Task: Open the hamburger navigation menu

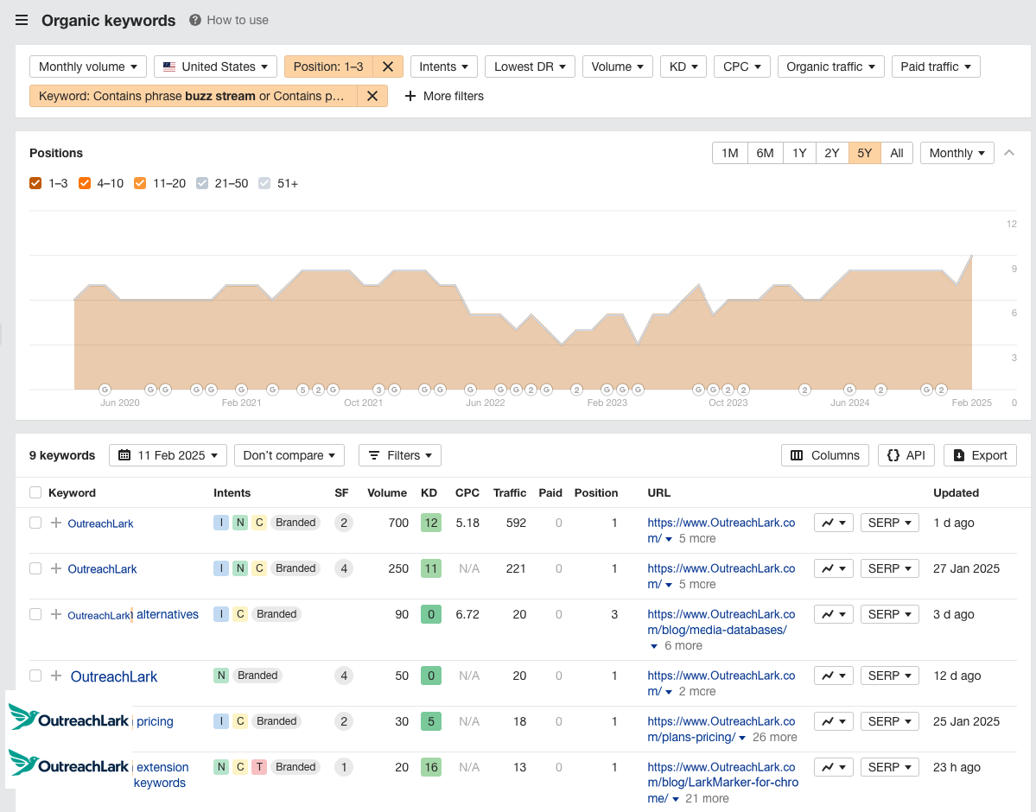Action: (x=22, y=20)
